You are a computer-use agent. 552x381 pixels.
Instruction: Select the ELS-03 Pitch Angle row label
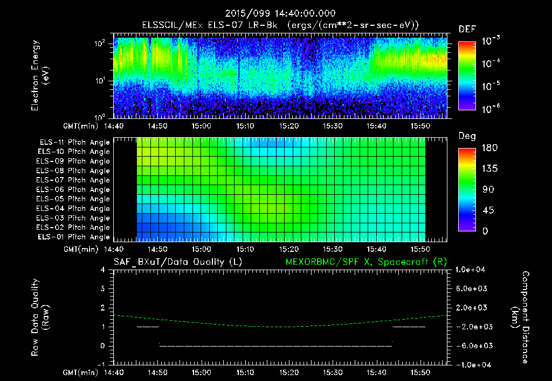(73, 218)
